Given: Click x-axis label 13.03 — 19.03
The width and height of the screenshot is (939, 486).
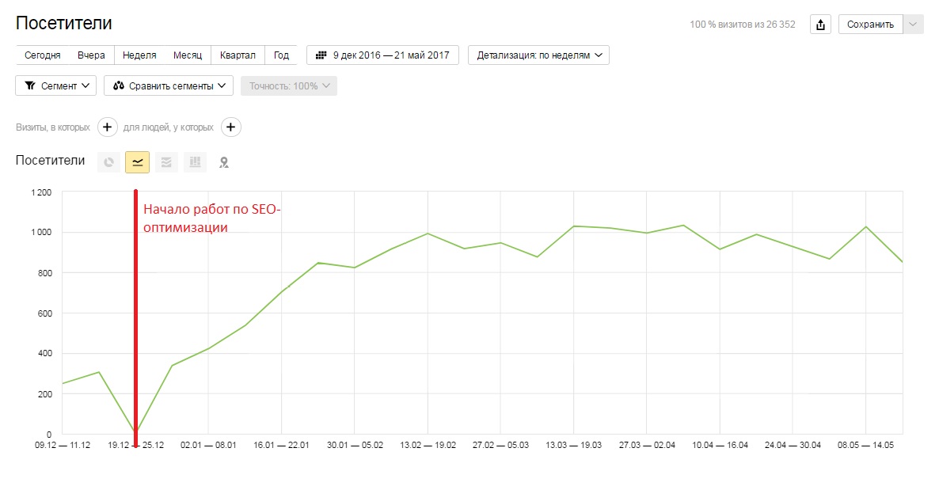Looking at the screenshot, I should [x=574, y=446].
